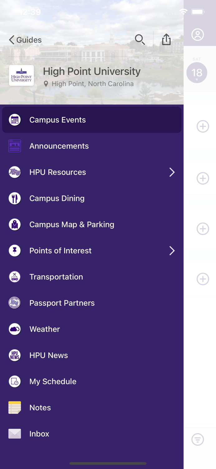This screenshot has height=469, width=216.
Task: Tap the topmost plus button to add an event
Action: click(203, 126)
